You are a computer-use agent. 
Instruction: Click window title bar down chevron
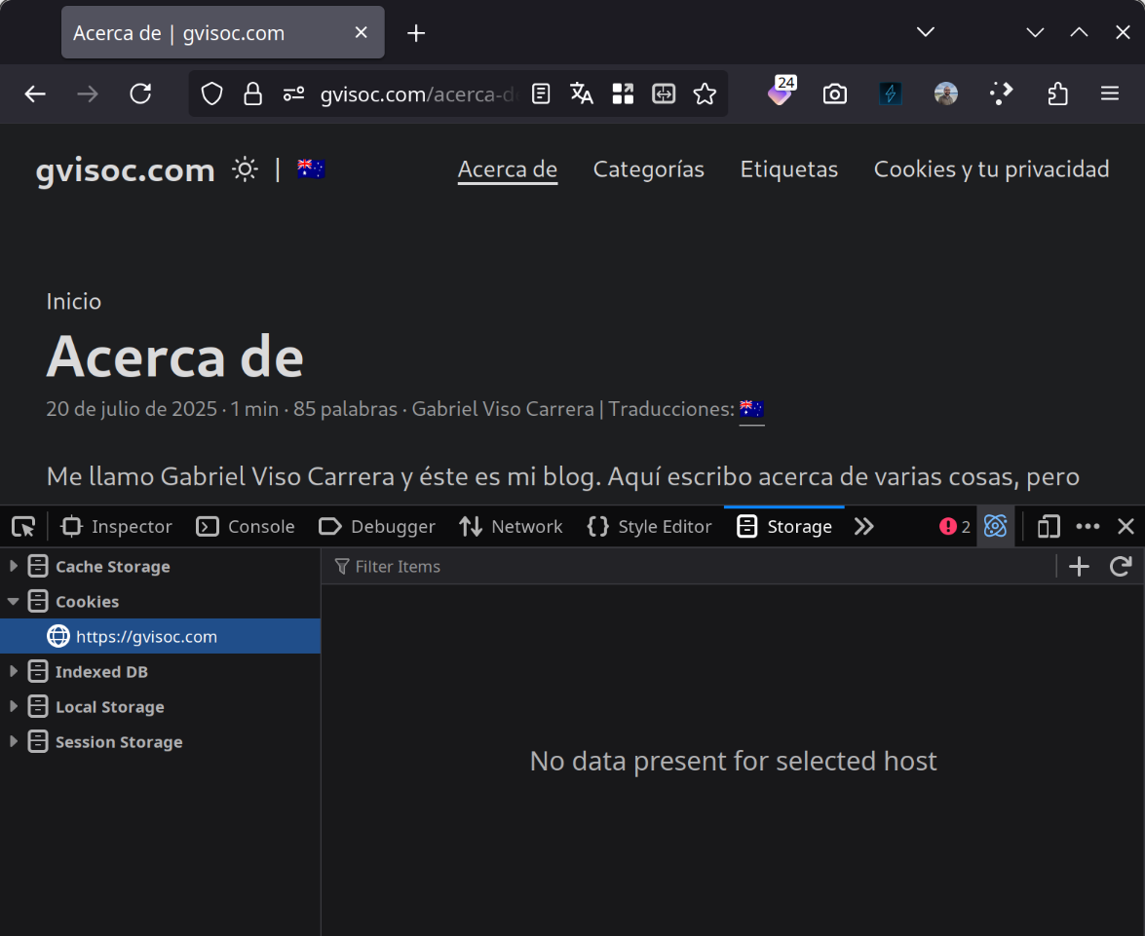[x=1035, y=32]
